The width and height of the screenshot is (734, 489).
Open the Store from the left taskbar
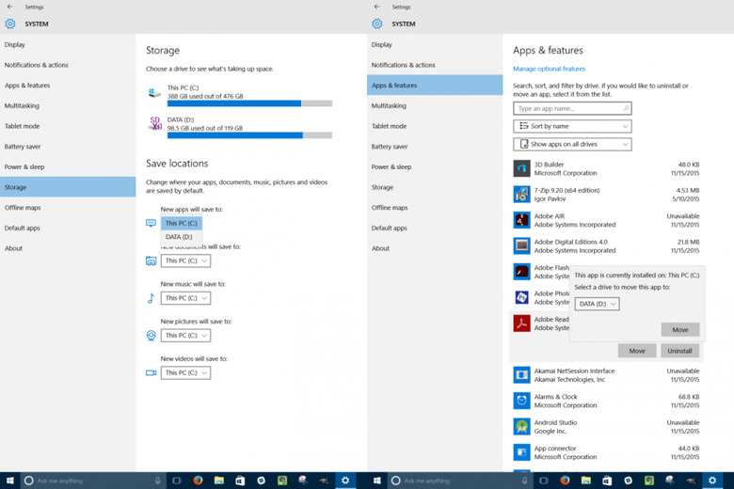point(240,481)
